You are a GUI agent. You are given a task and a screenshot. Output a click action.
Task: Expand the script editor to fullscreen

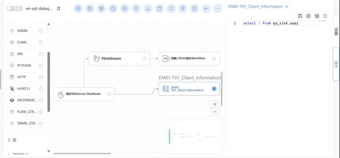click(325, 16)
